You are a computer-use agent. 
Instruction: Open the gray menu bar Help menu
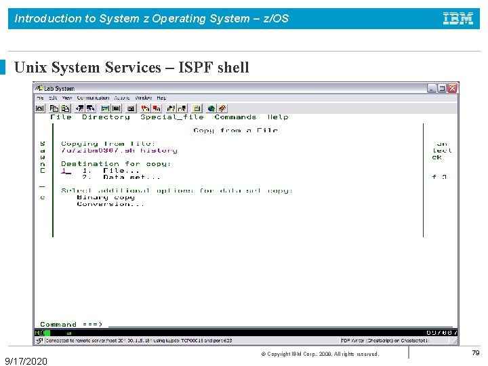[x=161, y=98]
